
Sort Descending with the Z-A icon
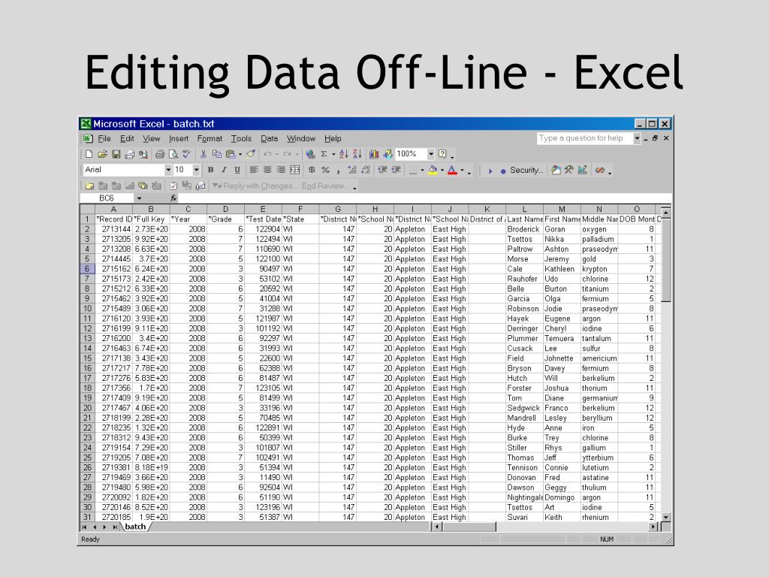pos(357,155)
